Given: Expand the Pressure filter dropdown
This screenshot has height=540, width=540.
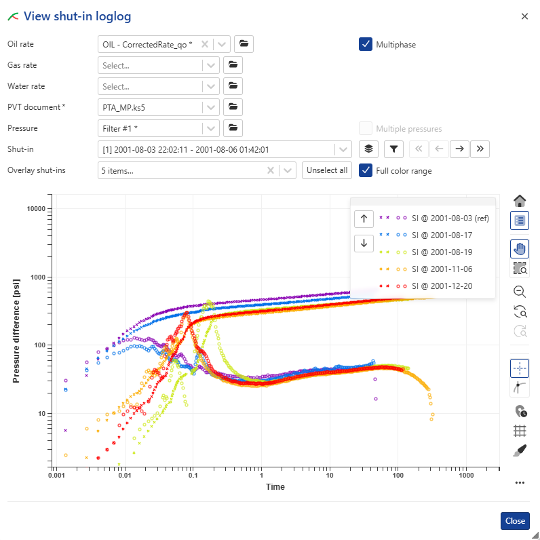Looking at the screenshot, I should pos(212,128).
